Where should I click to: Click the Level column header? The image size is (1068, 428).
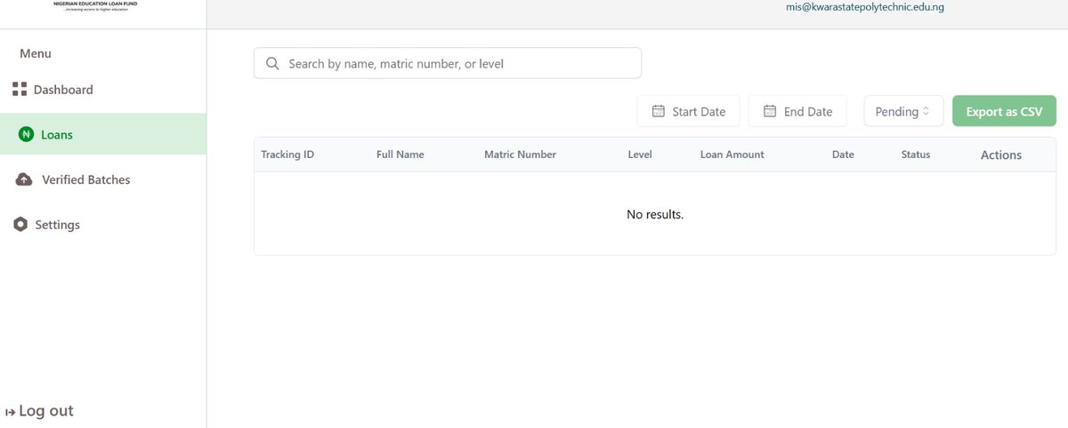640,155
